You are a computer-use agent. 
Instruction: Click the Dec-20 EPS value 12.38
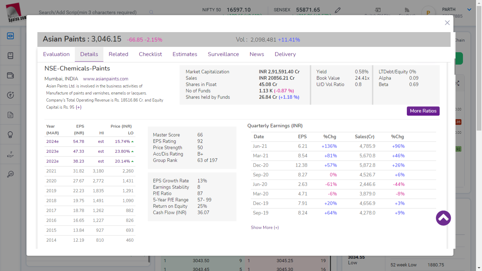click(x=301, y=165)
